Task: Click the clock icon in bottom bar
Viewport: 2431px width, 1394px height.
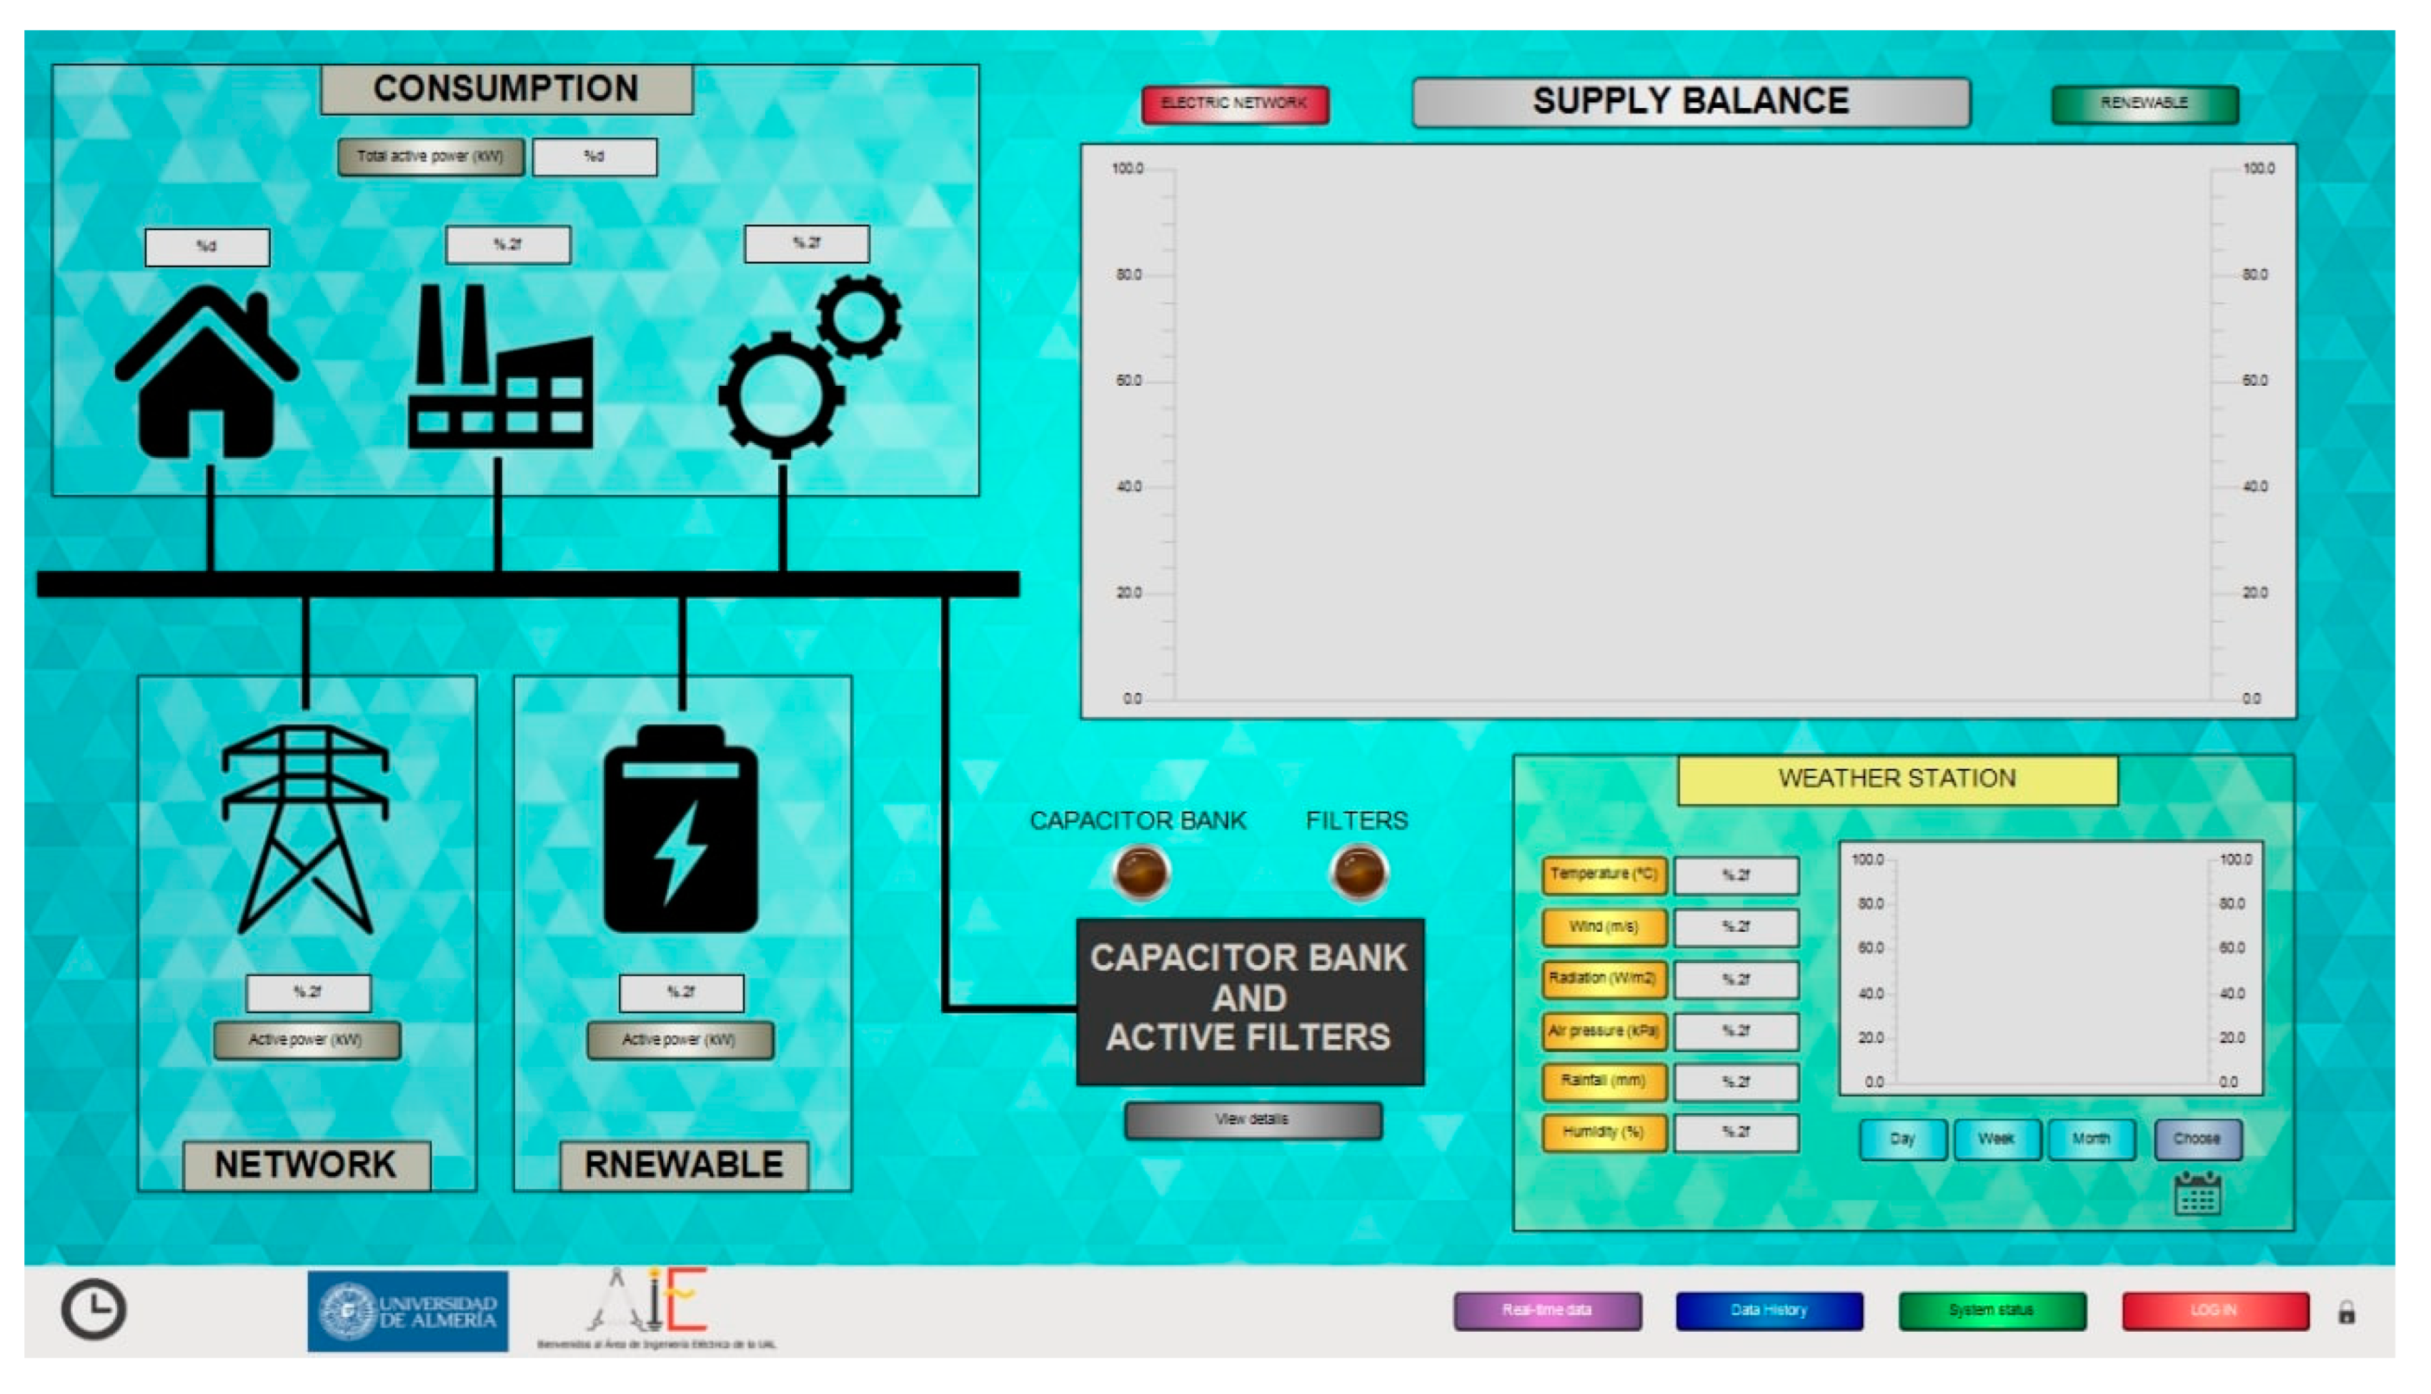Action: coord(93,1309)
